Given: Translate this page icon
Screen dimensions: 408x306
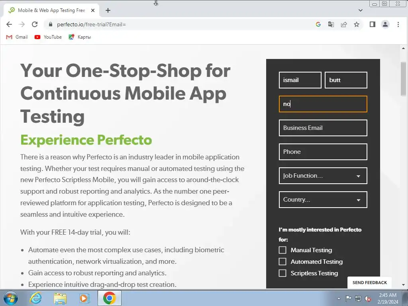Looking at the screenshot, I should (x=331, y=24).
